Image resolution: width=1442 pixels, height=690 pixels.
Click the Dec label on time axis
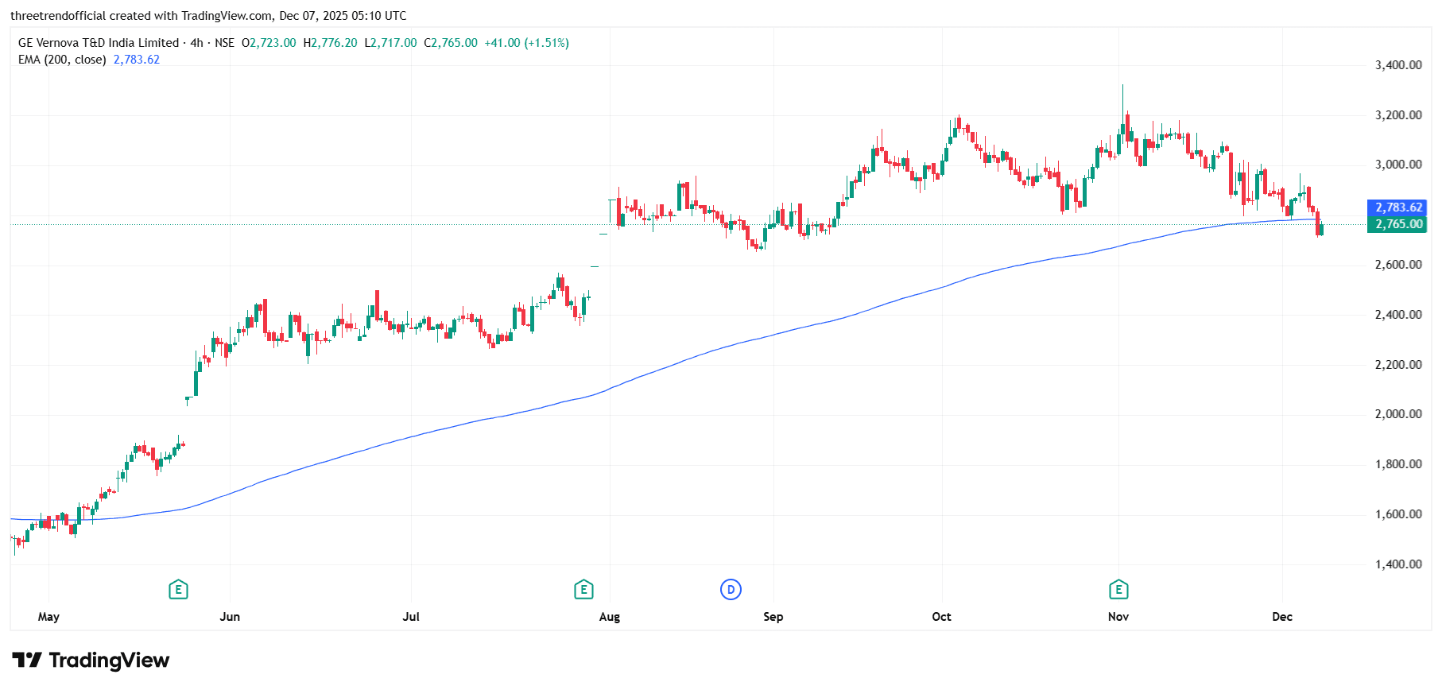click(x=1282, y=617)
